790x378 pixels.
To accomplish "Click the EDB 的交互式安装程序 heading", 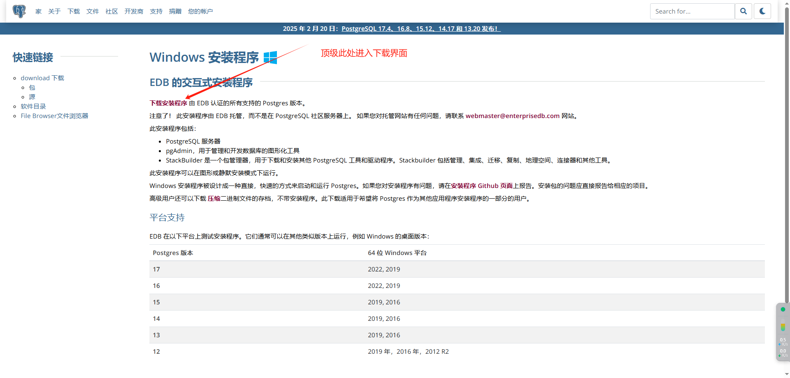I will (201, 82).
